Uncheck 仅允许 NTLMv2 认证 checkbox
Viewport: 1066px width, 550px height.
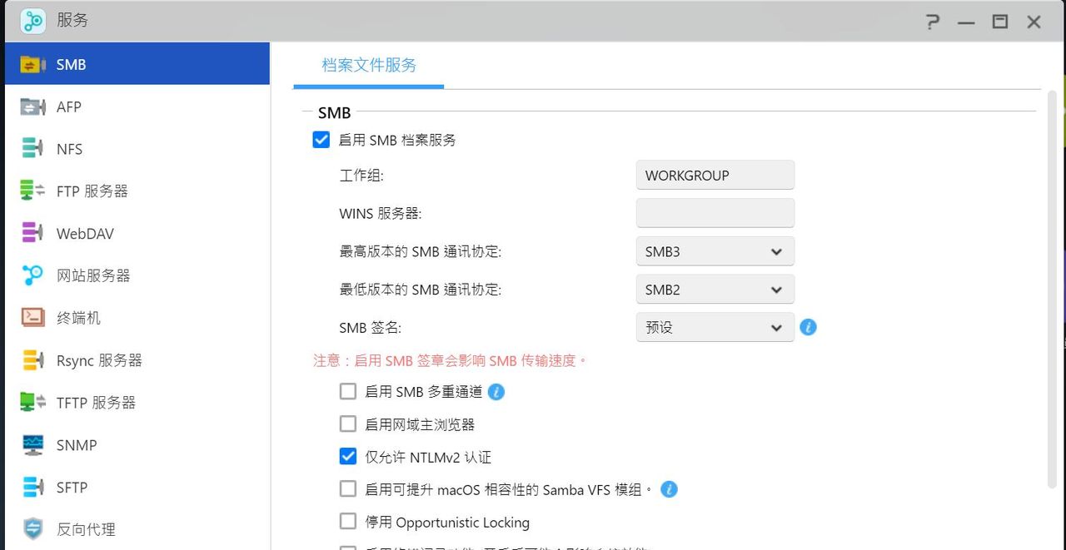[x=348, y=456]
